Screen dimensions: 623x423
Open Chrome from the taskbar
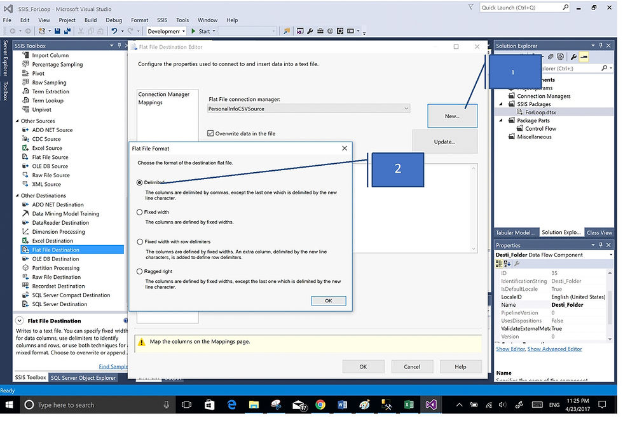tap(320, 405)
